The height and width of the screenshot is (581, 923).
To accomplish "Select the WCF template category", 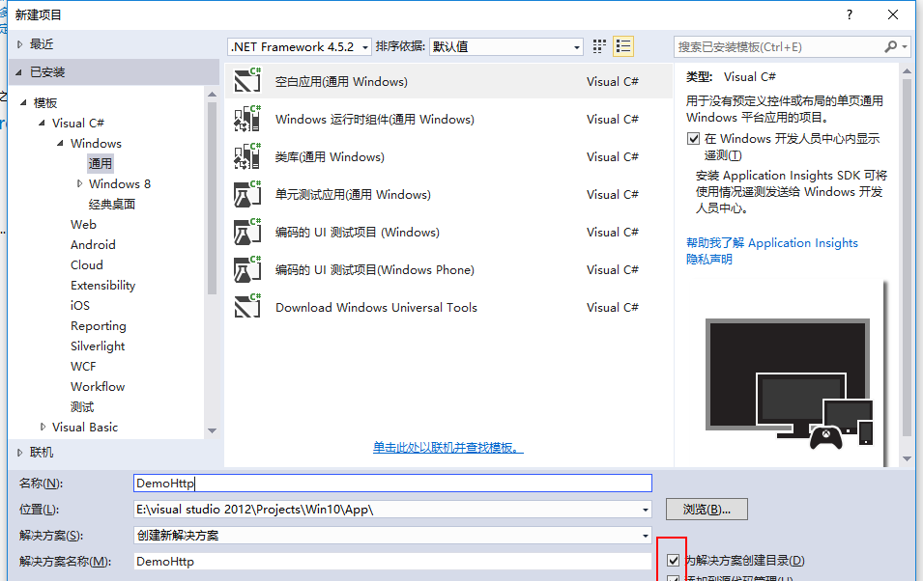I will pos(83,367).
